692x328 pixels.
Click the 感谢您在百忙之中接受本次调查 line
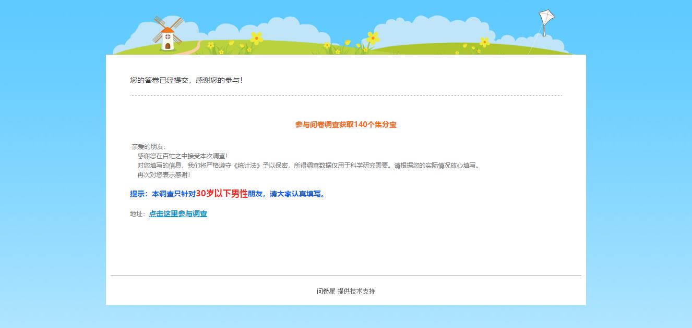[182, 156]
